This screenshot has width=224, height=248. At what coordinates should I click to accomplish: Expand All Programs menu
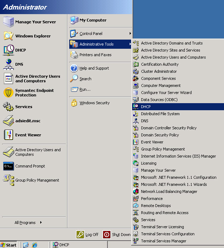pyautogui.click(x=28, y=223)
